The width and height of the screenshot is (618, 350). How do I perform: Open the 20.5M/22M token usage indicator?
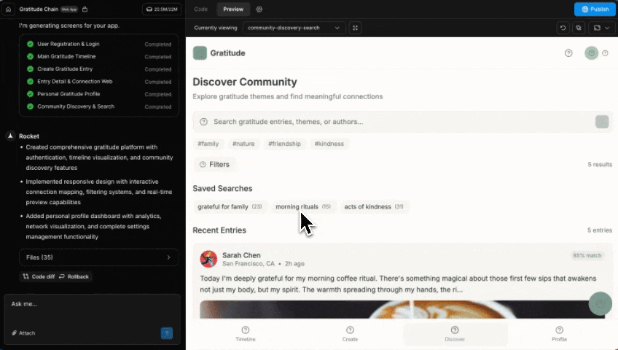click(162, 9)
